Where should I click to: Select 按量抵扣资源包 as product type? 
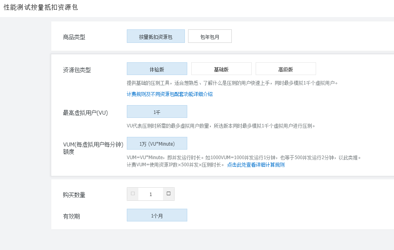(155, 37)
